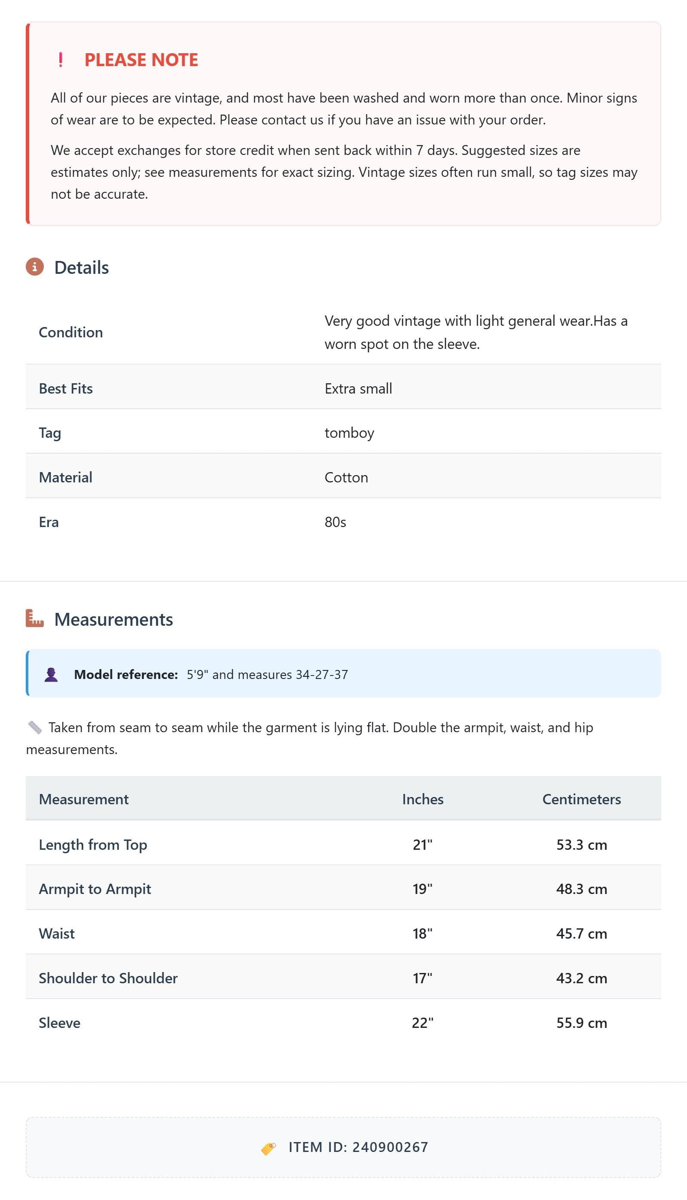Click the Condition row label
The height and width of the screenshot is (1200, 687).
[x=71, y=333]
